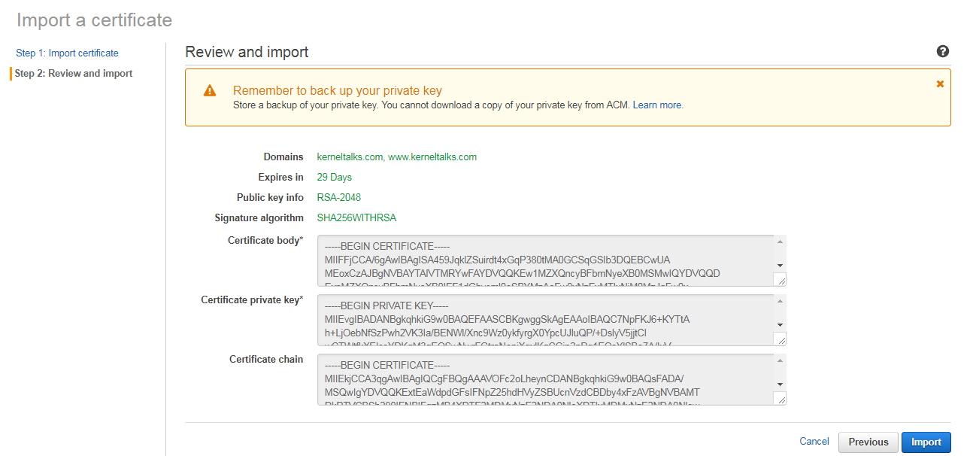
Task: Select Step 2: Review and import
Action: point(74,74)
